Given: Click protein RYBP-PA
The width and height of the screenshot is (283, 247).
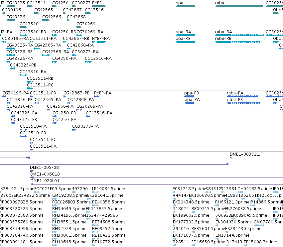Looking at the screenshot, I should click(x=96, y=96).
